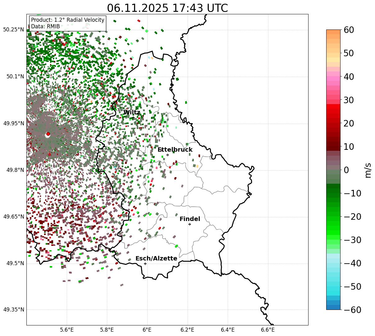Viewport: 375px width, 336px height.
Task: Click the colorbar −40 tick label
Action: pyautogui.click(x=352, y=263)
